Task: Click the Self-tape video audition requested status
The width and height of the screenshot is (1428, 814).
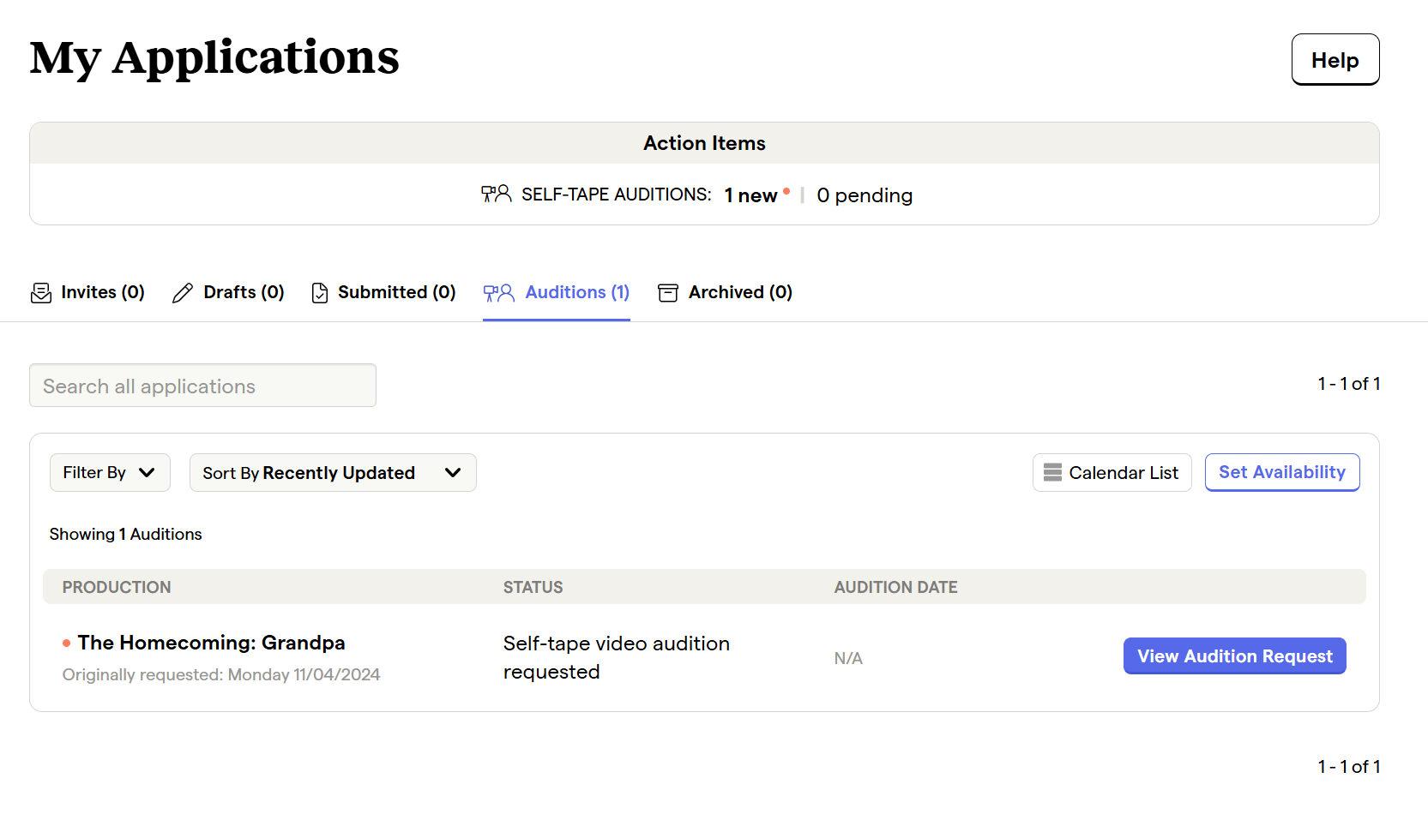Action: [x=616, y=657]
